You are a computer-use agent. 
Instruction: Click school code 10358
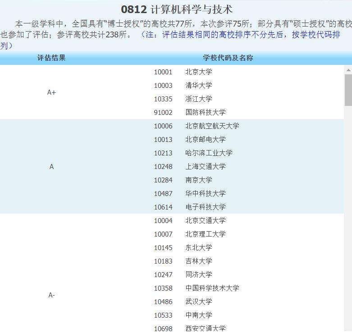click(163, 288)
